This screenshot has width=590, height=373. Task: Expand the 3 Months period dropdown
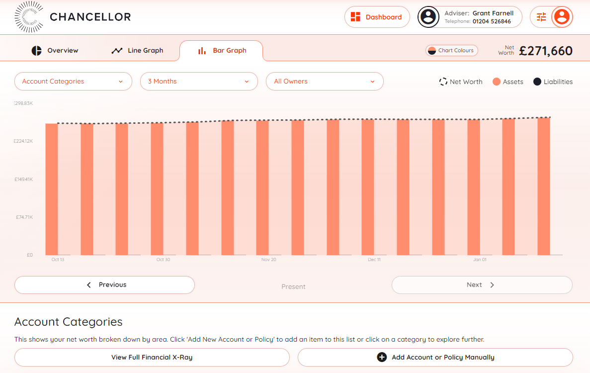point(199,81)
